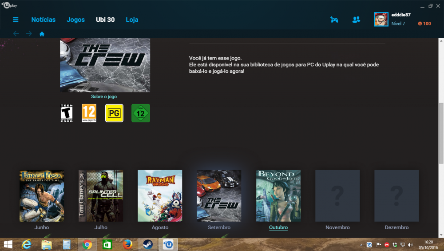Open the Notícias tab

(43, 20)
